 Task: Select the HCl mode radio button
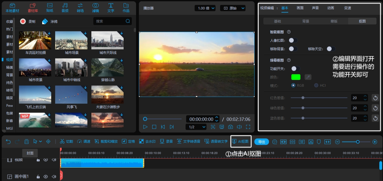(316, 85)
